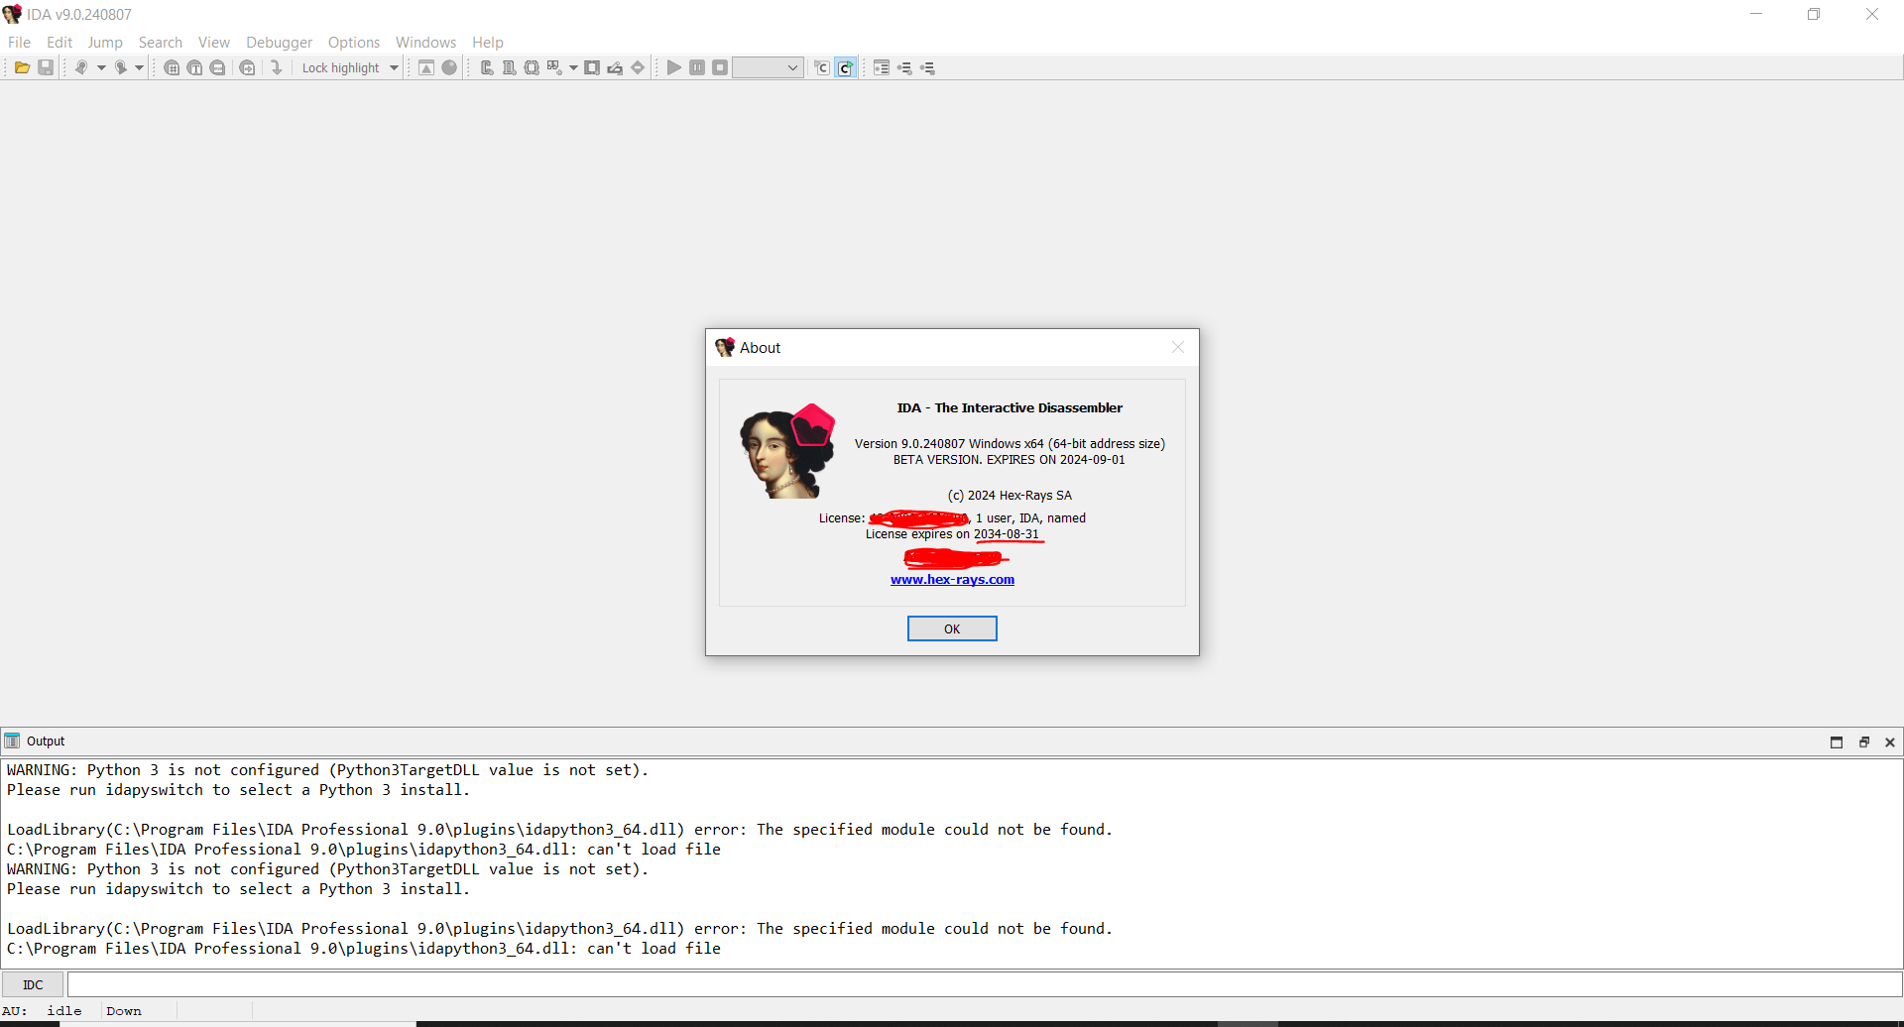Viewport: 1904px width, 1027px height.
Task: Click 'BETA VERSION. EXPIRES ON 2024-09-01' text
Action: coord(1010,459)
